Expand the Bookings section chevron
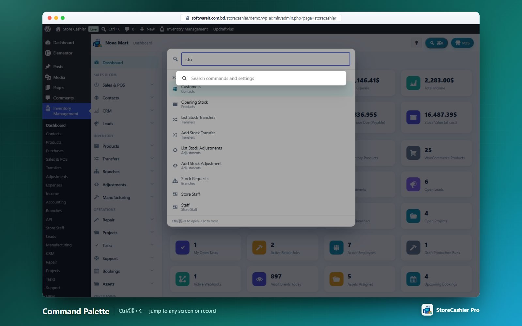The image size is (522, 326). click(x=152, y=271)
